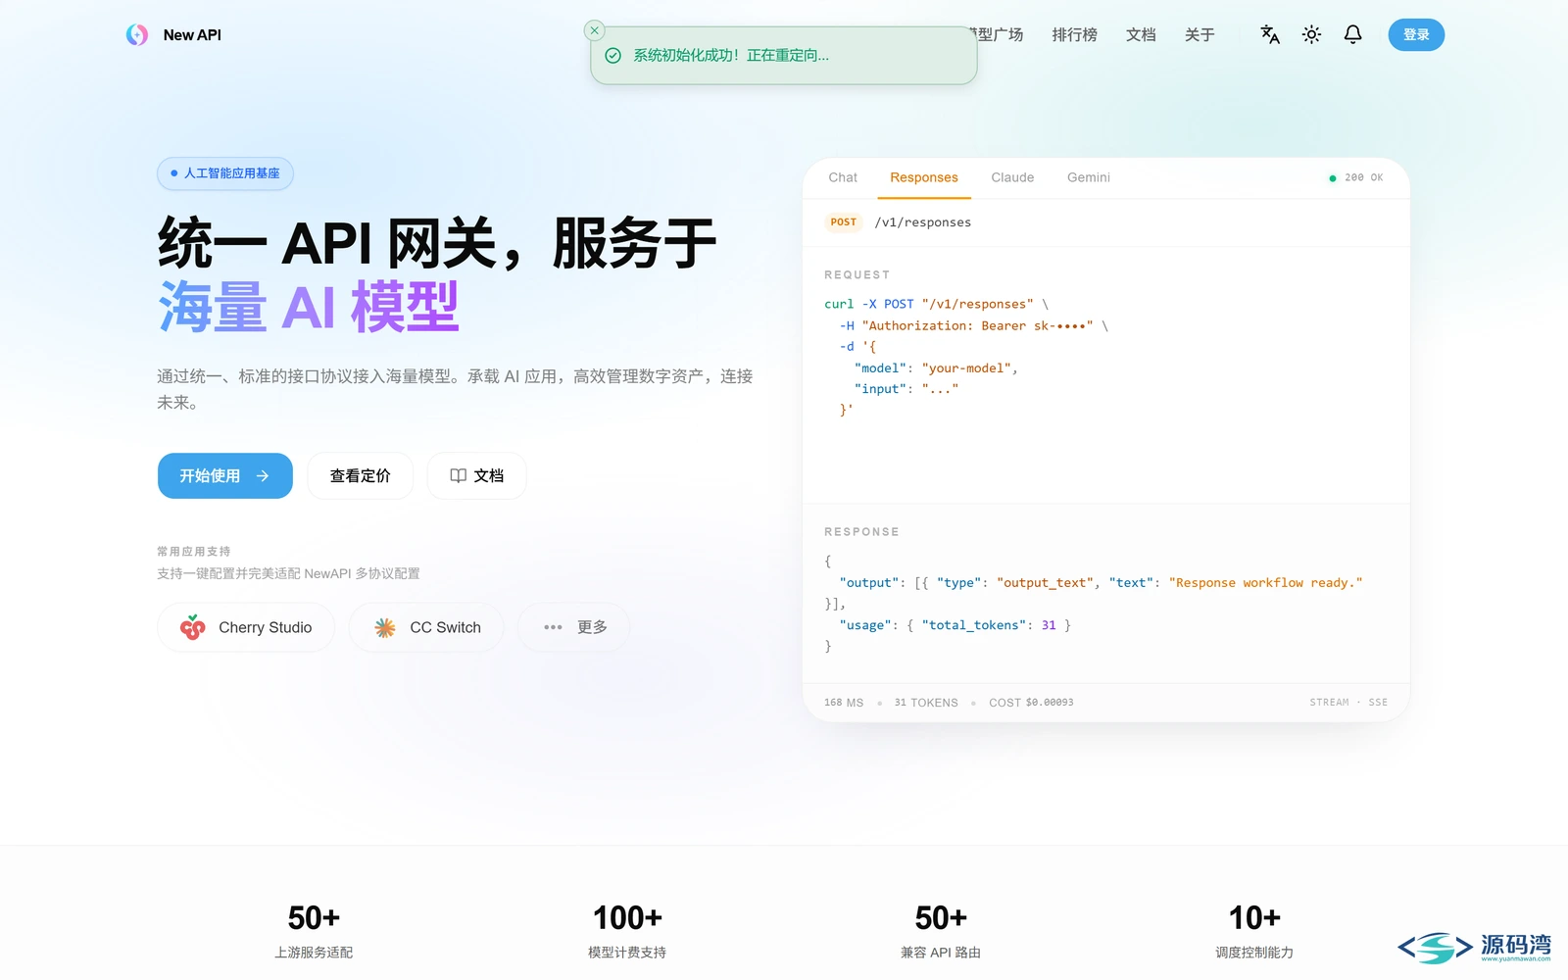Open the CC Switch app chip
The height and width of the screenshot is (980, 1568).
point(426,627)
